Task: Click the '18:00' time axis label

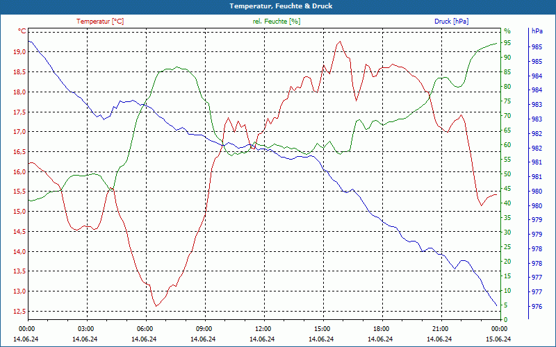Action: click(382, 328)
